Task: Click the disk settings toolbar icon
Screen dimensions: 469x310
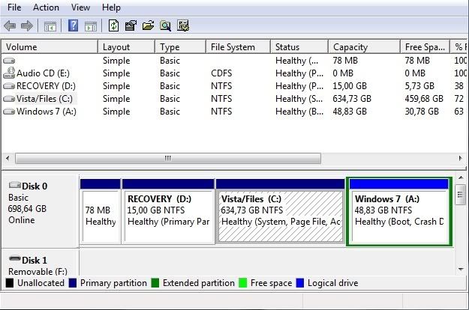Action: 182,25
